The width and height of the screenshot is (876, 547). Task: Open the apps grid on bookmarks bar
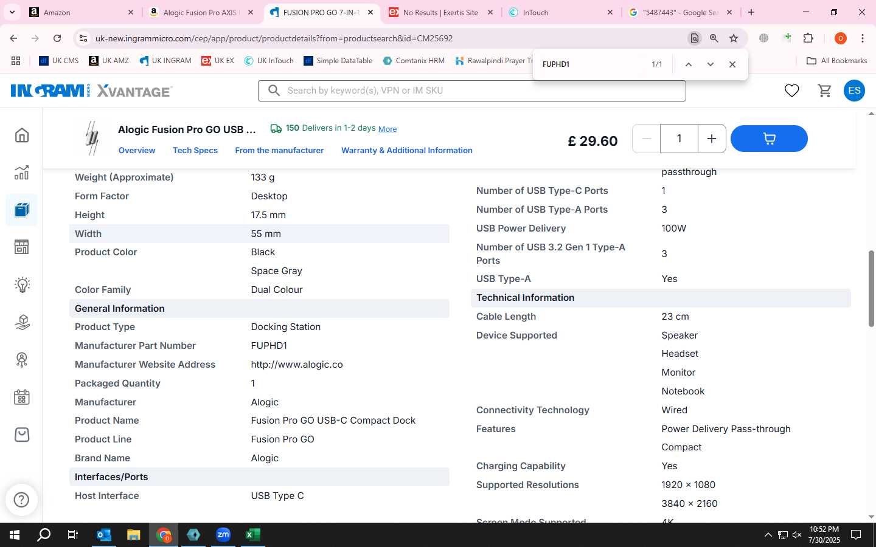[16, 61]
